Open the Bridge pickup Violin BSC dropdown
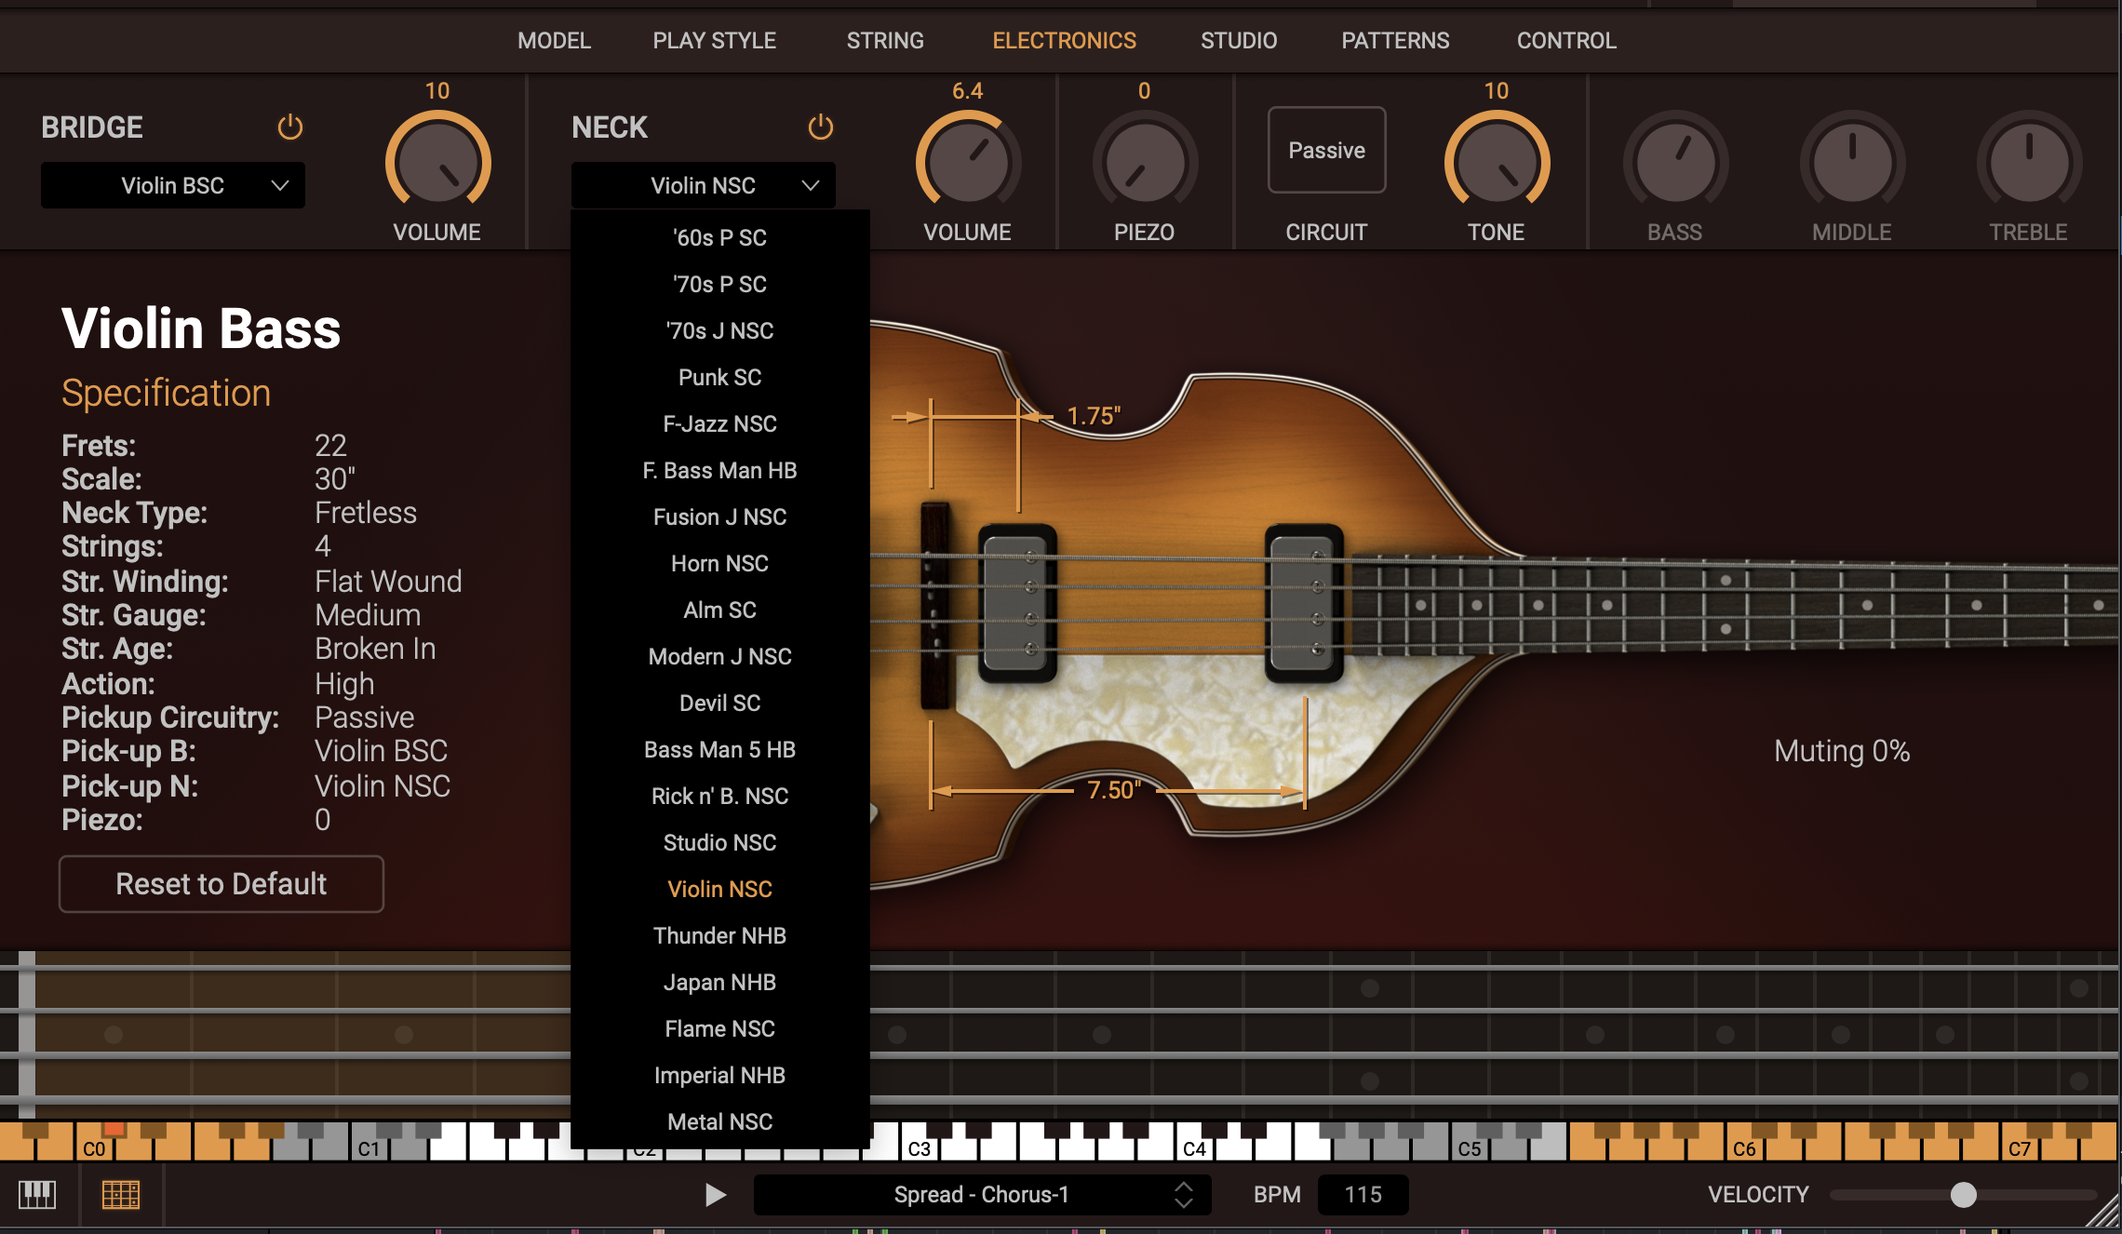This screenshot has width=2122, height=1234. 173,185
